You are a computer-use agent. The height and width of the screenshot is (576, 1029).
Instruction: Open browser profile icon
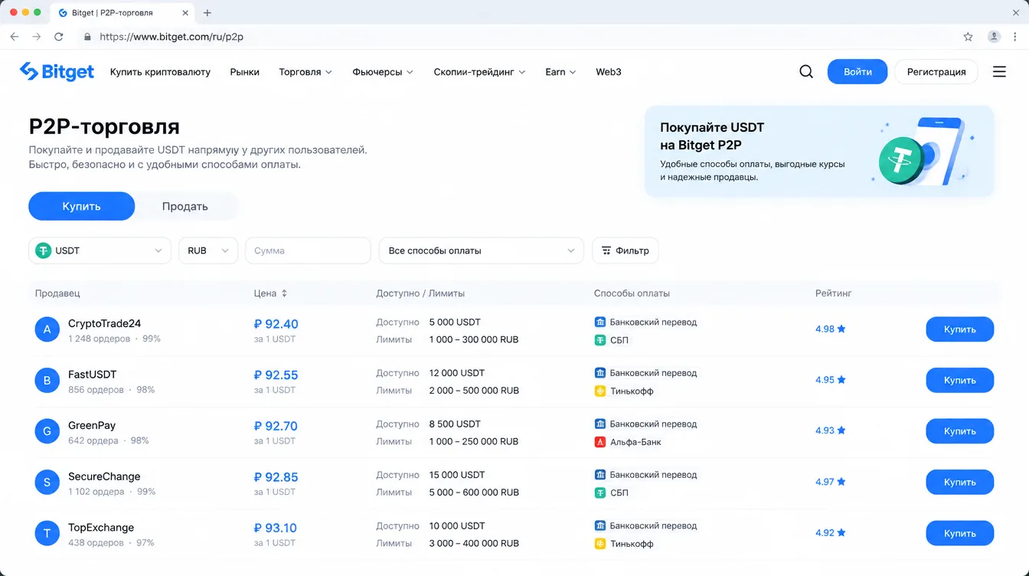pyautogui.click(x=994, y=37)
